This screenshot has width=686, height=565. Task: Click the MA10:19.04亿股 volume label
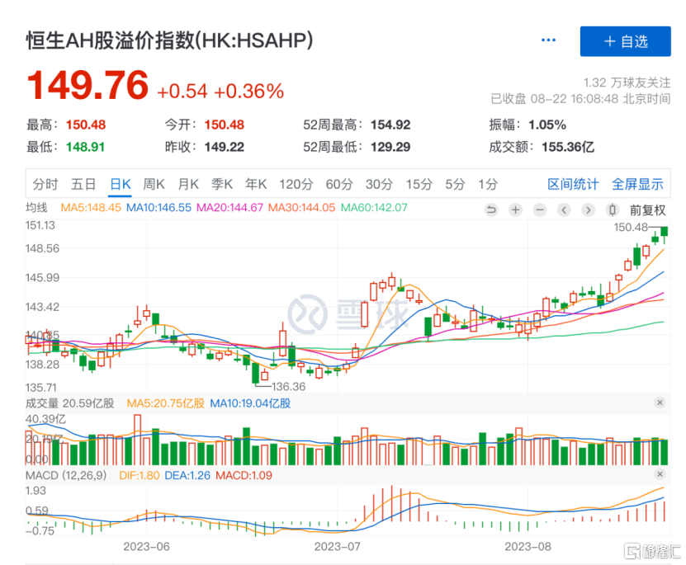250,403
